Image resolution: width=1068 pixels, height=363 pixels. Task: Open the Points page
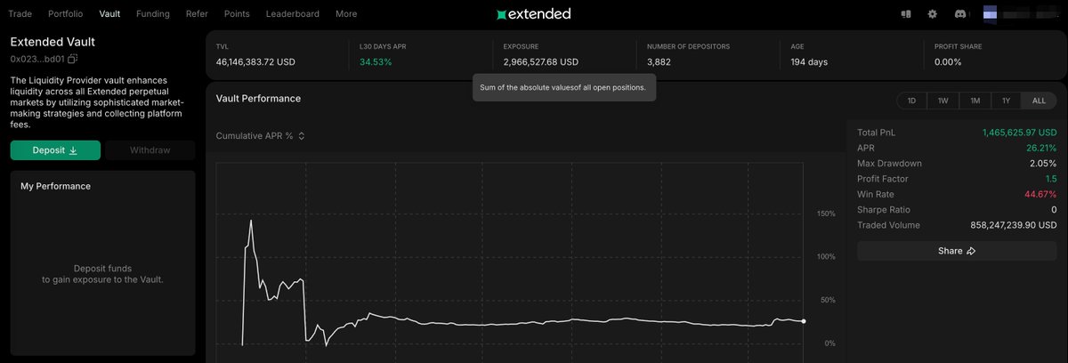tap(237, 14)
